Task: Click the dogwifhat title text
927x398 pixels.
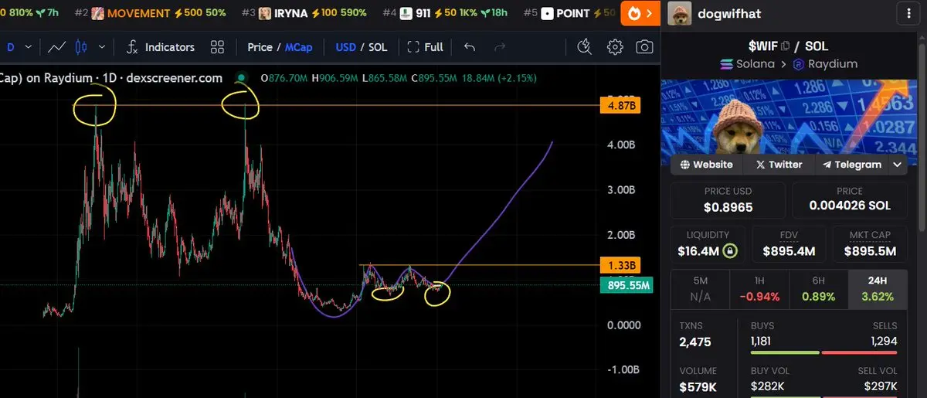Action: [x=731, y=13]
